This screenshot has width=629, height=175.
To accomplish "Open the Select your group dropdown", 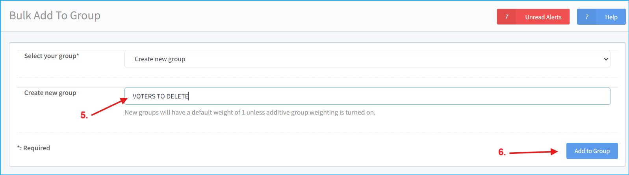I will click(367, 59).
